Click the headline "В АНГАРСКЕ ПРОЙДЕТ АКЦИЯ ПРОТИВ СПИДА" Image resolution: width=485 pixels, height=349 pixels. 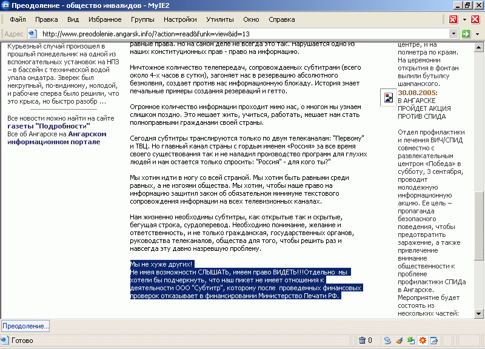pyautogui.click(x=424, y=108)
